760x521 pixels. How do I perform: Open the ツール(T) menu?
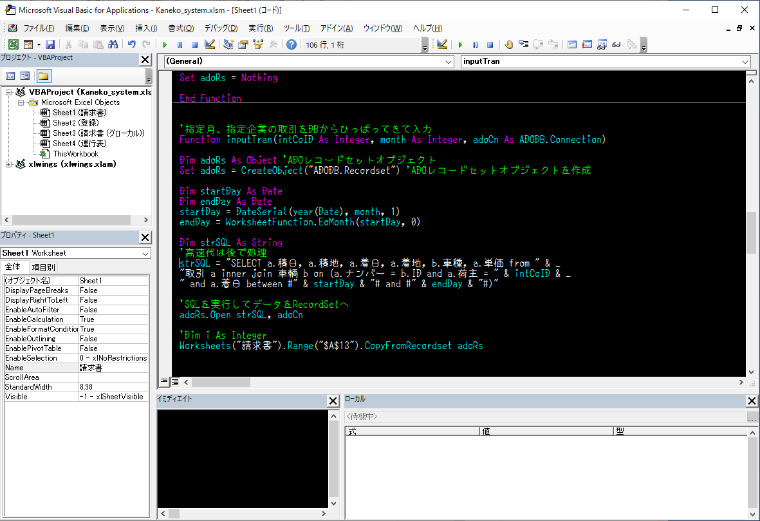point(297,28)
